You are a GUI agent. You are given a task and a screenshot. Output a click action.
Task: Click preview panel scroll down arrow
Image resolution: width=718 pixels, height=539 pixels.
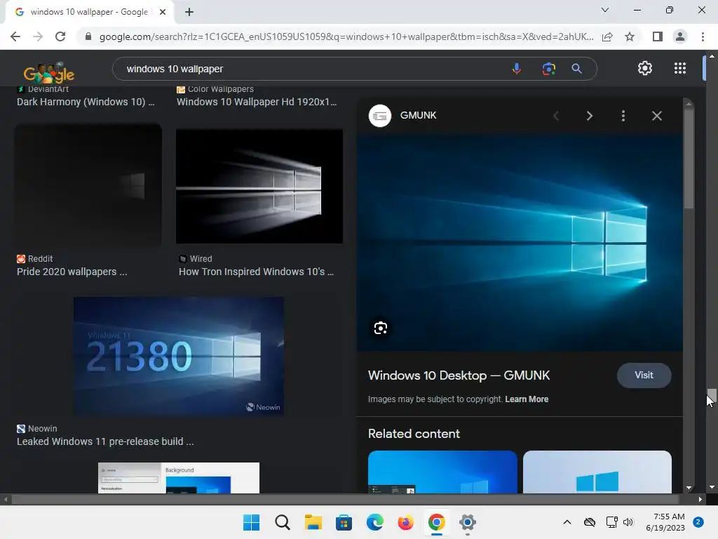point(689,488)
